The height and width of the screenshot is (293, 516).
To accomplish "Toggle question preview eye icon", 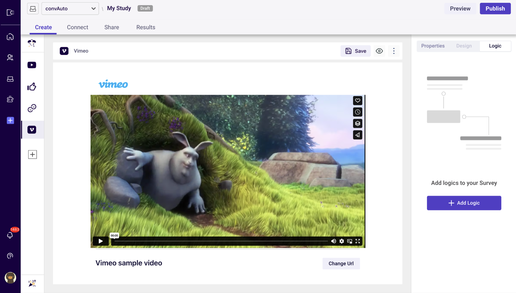I will click(379, 51).
